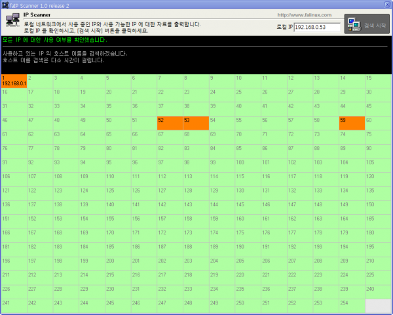
Task: Click the network computers icon beside IP Scanner
Action: 13,20
